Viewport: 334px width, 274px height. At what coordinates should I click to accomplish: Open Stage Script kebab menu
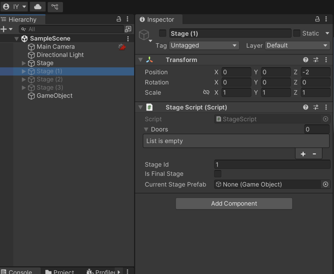(x=326, y=107)
